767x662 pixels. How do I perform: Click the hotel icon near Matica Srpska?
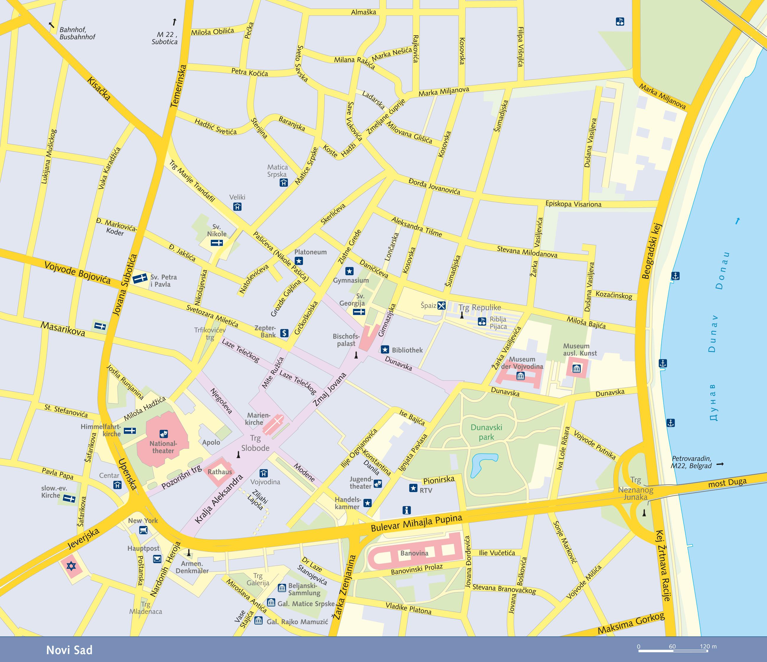point(283,182)
